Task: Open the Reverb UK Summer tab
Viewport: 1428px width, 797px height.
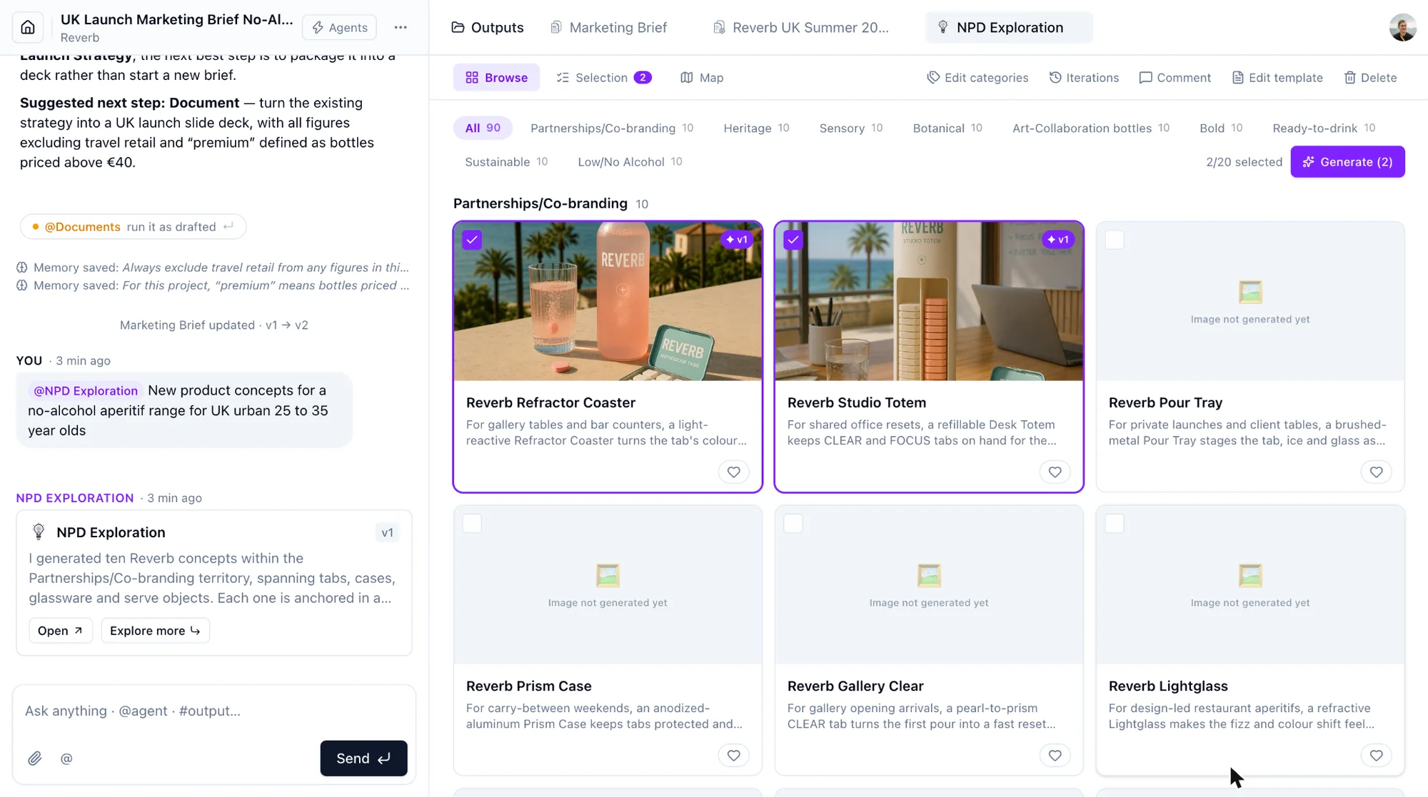Action: tap(801, 27)
